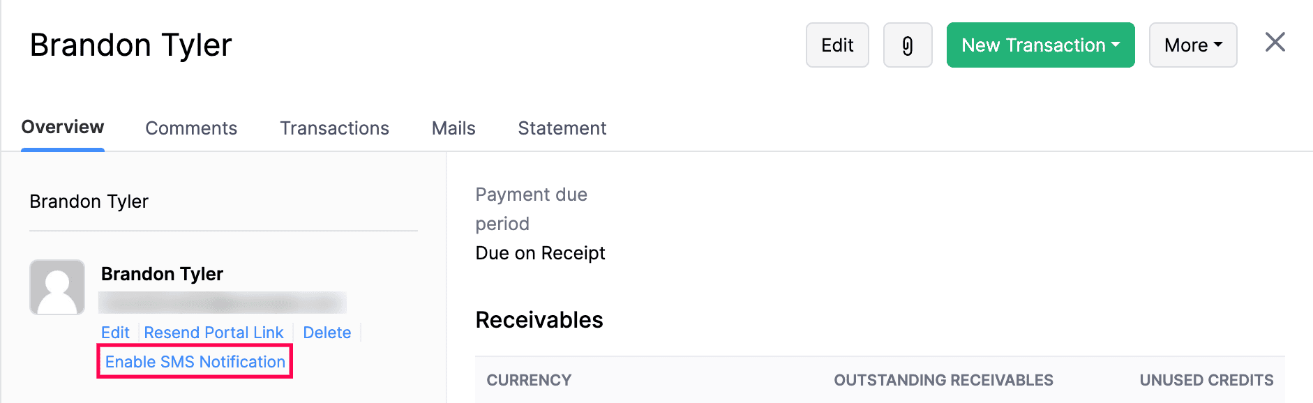Click the paperclip attachment icon
The image size is (1313, 403).
(907, 45)
